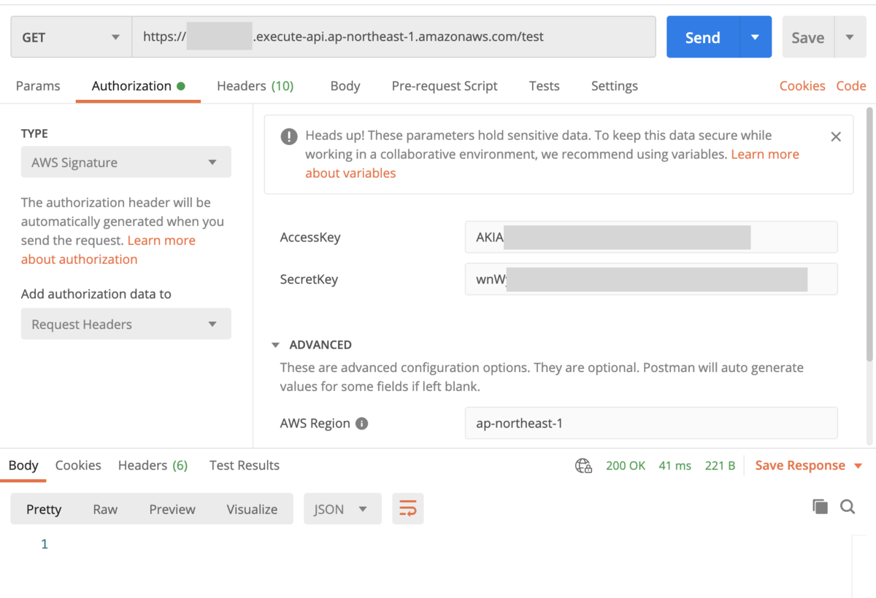This screenshot has width=876, height=598.
Task: Open the Code snippet link
Action: [851, 86]
